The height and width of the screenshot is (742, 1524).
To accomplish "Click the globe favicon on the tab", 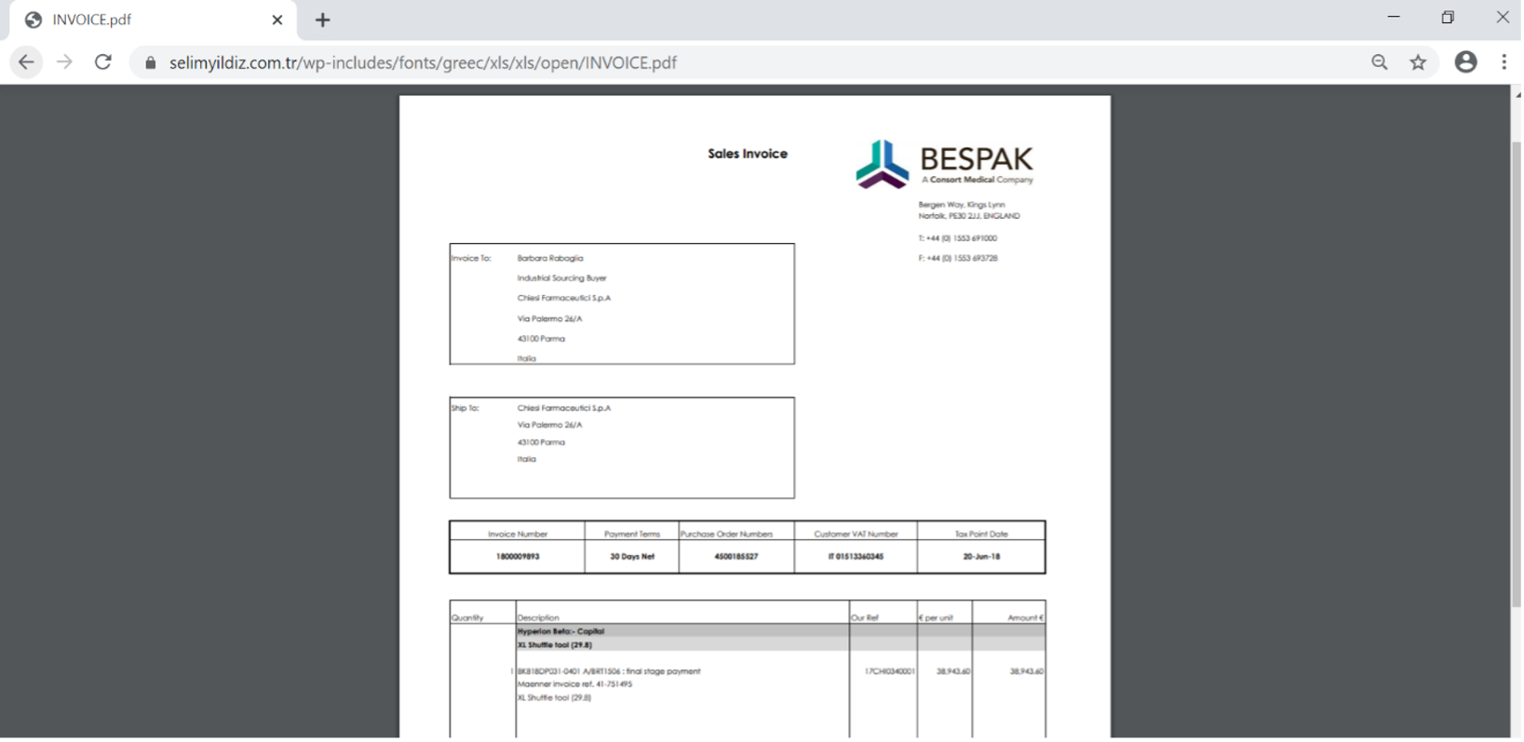I will (x=34, y=20).
